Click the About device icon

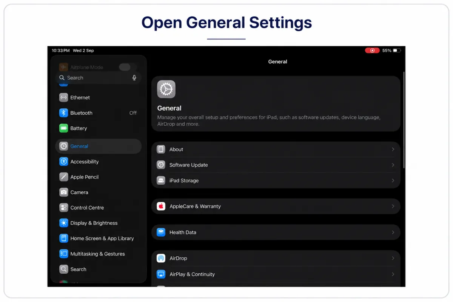point(161,149)
